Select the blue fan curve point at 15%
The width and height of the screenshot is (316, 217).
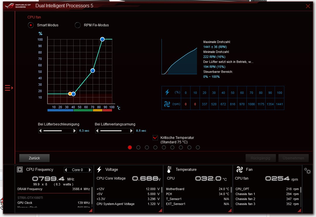(x=74, y=94)
